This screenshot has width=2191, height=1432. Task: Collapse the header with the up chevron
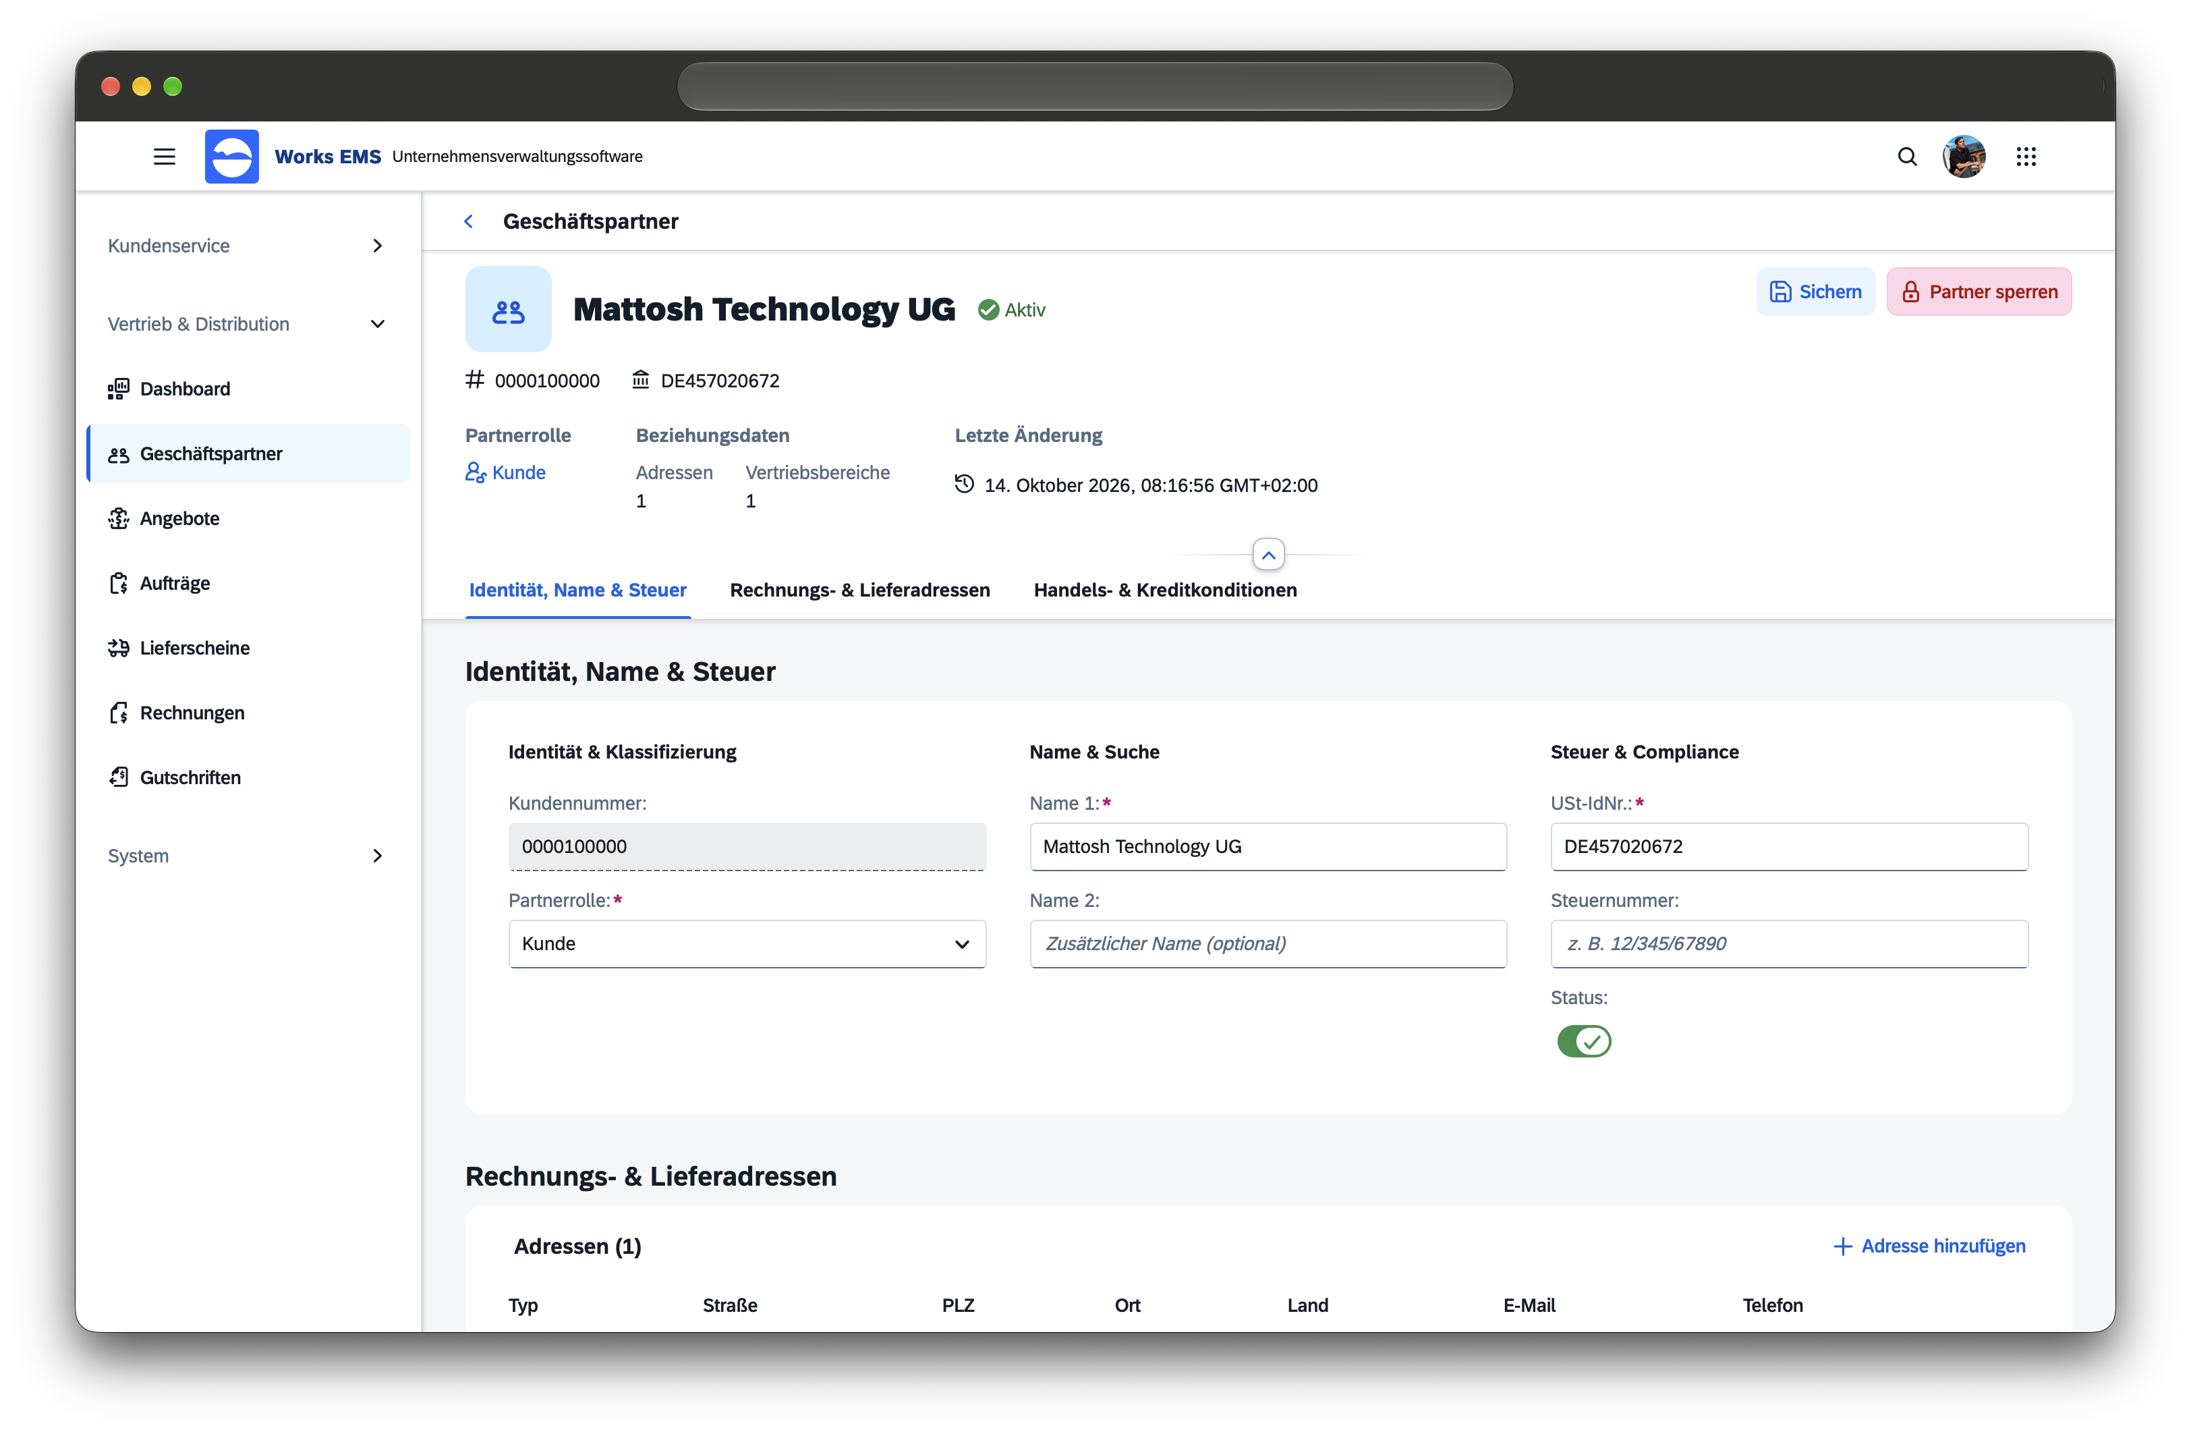pyautogui.click(x=1269, y=555)
